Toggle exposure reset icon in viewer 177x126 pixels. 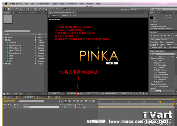(144, 93)
